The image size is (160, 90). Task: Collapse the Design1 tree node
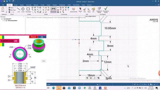click(1, 19)
